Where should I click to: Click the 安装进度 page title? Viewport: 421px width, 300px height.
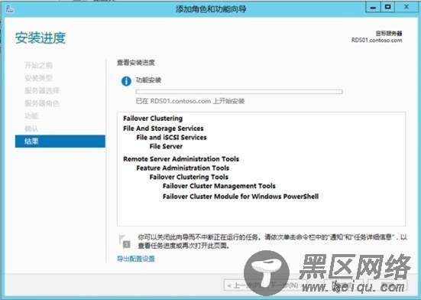click(40, 38)
